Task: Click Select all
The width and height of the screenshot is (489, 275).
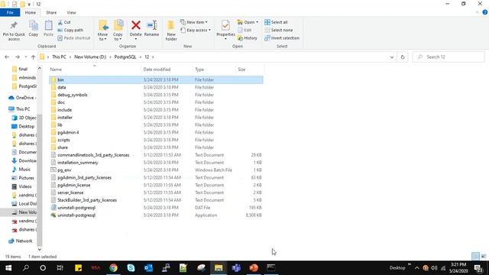Action: point(276,22)
